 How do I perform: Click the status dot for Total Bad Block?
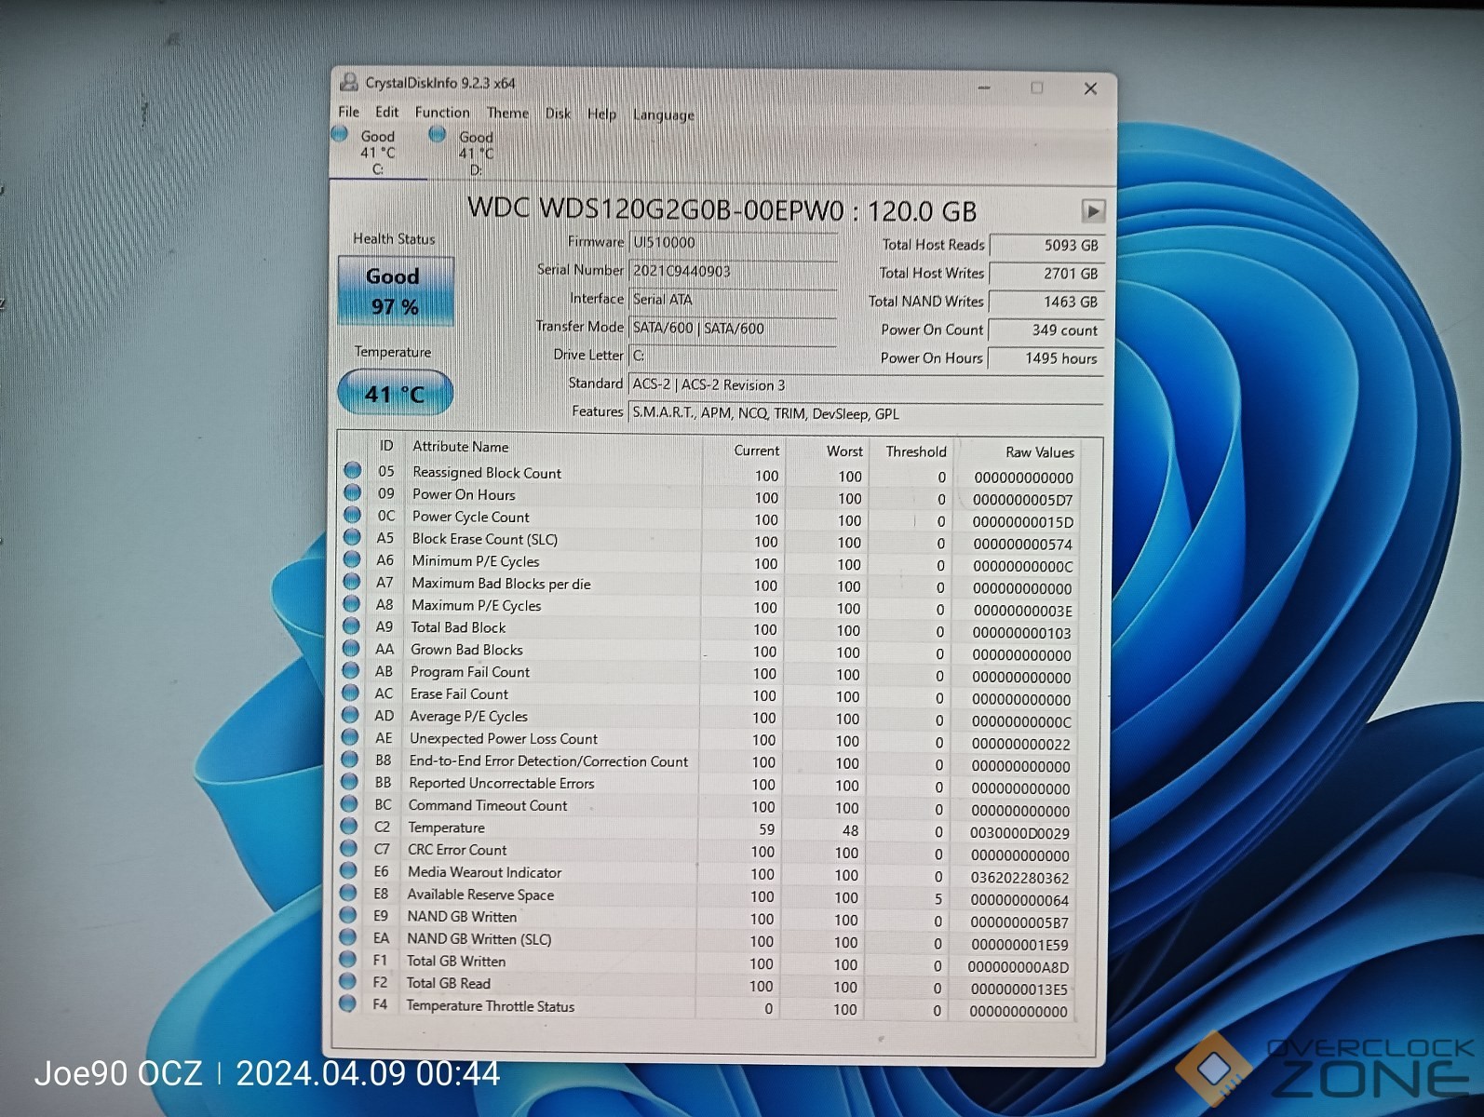(x=351, y=626)
